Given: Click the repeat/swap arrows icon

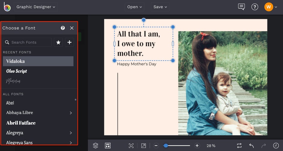Looking at the screenshot, I should [239, 146].
